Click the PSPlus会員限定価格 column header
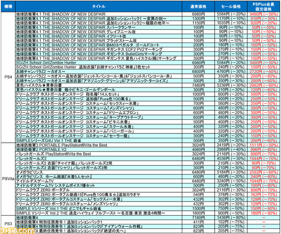281x234 pixels. pyautogui.click(x=263, y=7)
